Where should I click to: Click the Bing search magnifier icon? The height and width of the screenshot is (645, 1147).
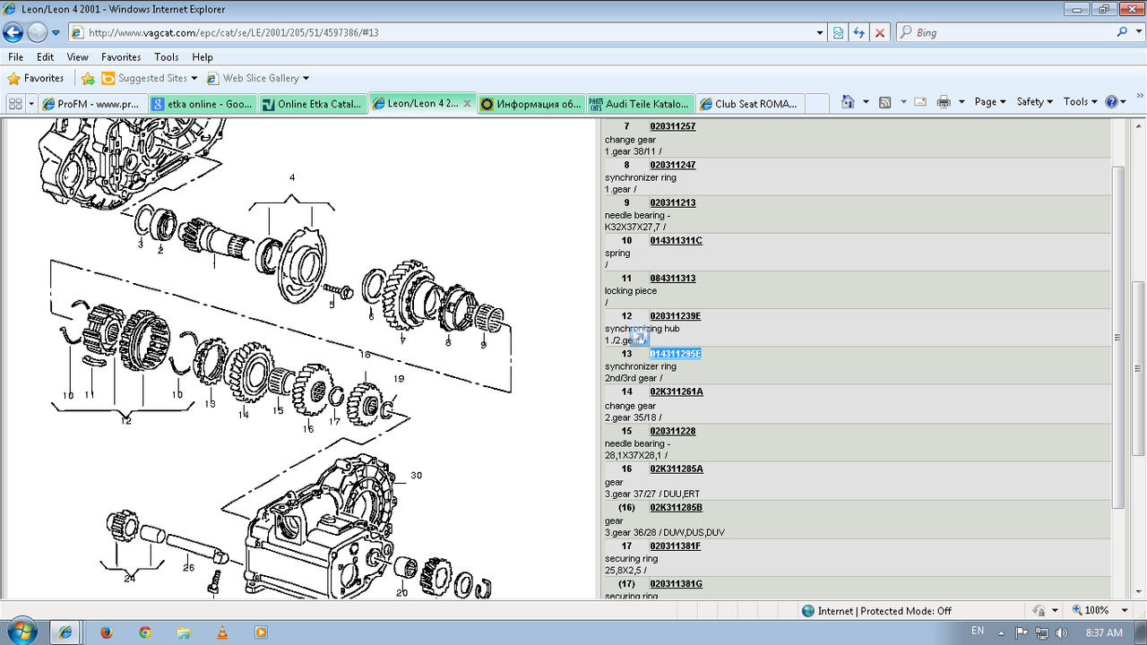click(1123, 32)
